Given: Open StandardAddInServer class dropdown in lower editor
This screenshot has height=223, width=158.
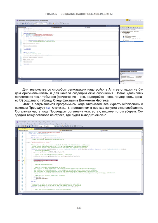Looking at the screenshot, I should point(81,130).
